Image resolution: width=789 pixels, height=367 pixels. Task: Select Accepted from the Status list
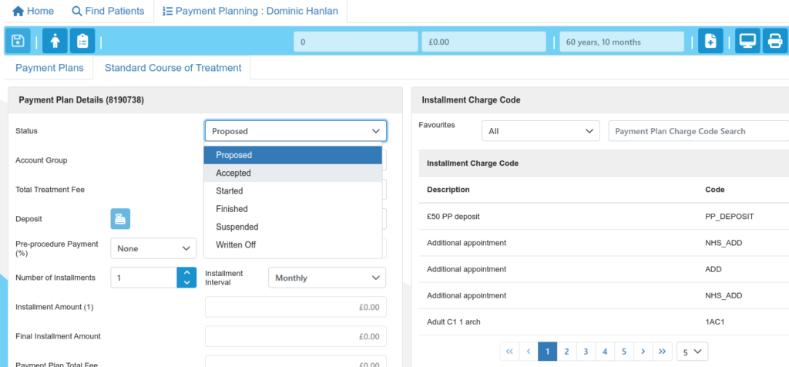[233, 173]
